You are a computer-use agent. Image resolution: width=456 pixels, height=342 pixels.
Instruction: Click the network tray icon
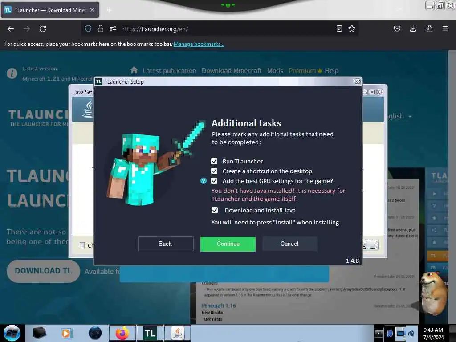click(x=400, y=333)
